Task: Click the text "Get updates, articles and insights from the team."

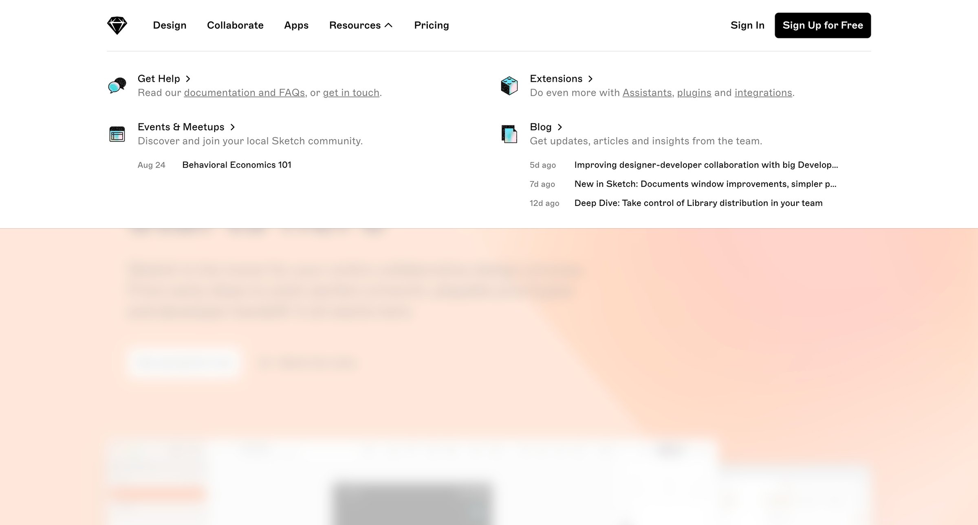Action: click(x=646, y=141)
